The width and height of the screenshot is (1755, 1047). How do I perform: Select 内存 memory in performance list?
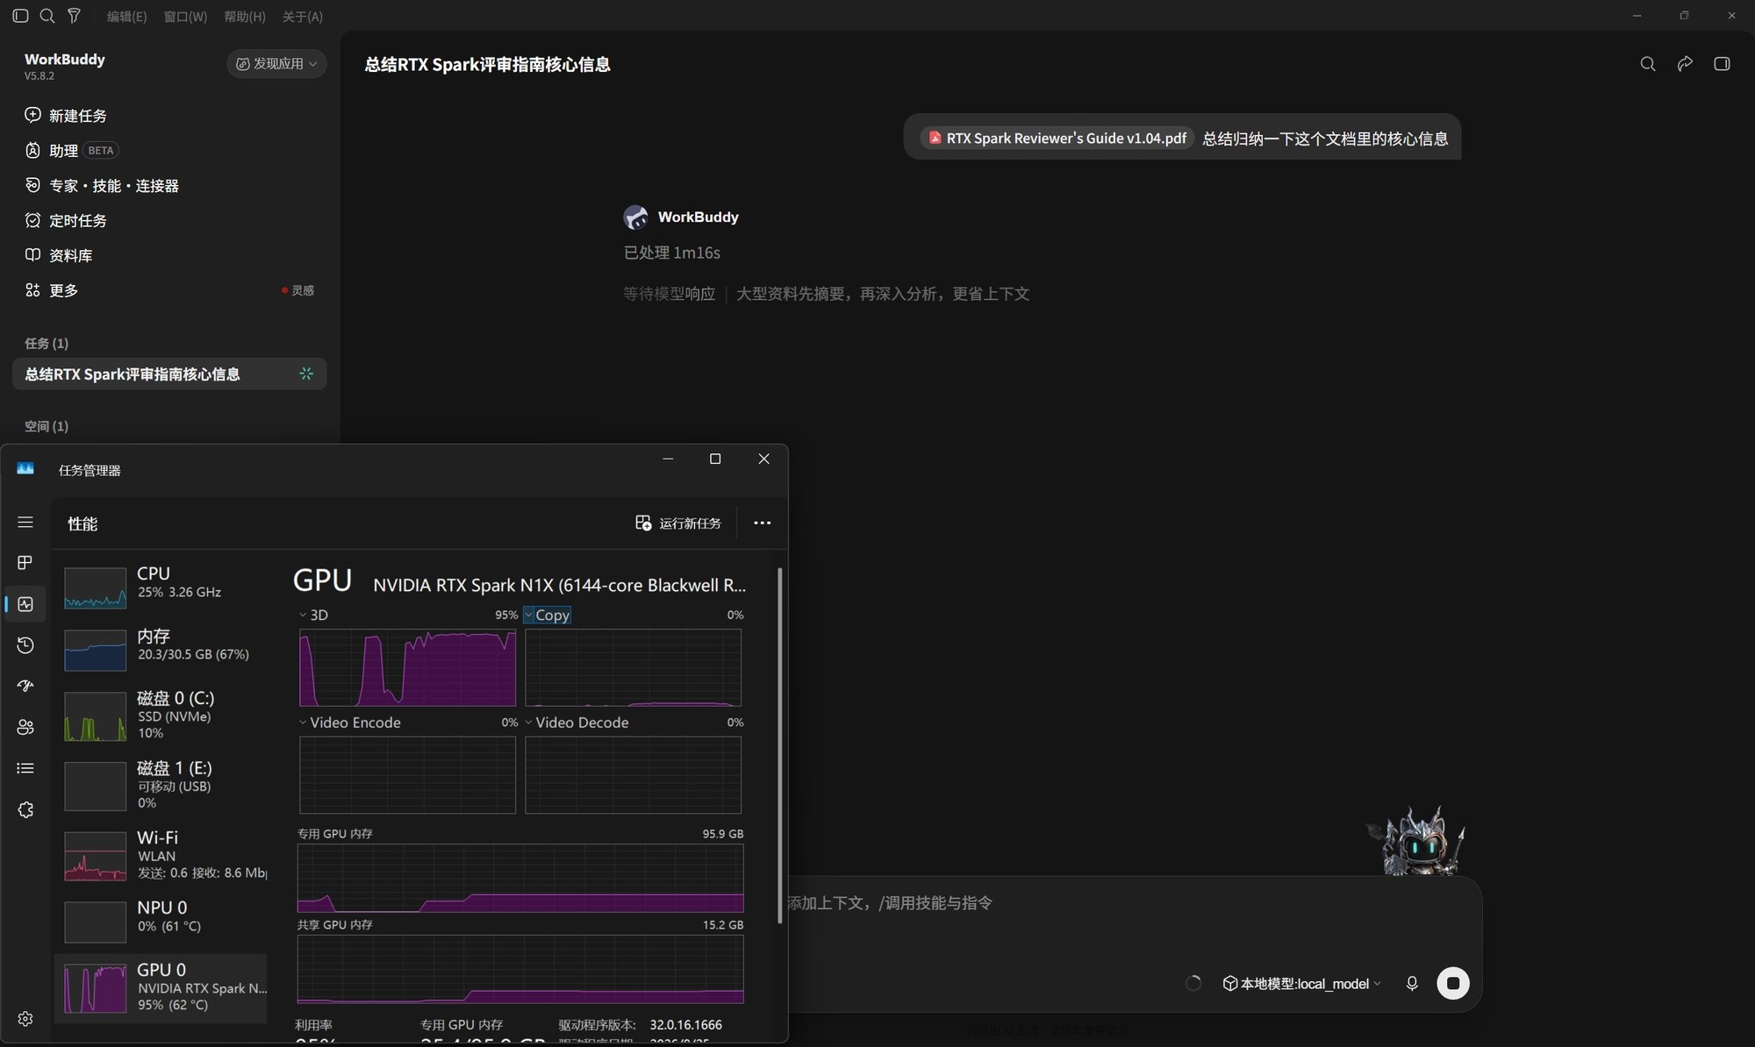click(x=162, y=649)
